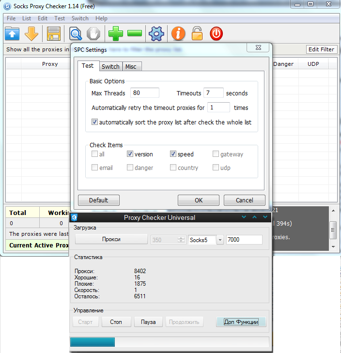Open the Edit menu
The width and height of the screenshot is (341, 353).
43,18
